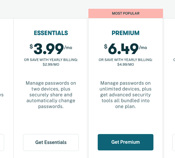Viewport: 175px width, 158px height.
Task: Click the Get Premium button
Action: point(125,142)
